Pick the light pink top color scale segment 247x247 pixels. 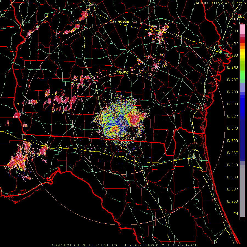[x=242, y=29]
